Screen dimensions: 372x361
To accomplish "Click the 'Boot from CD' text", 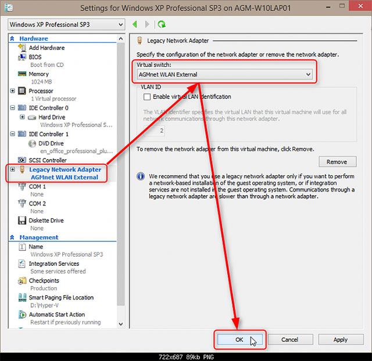I will click(x=47, y=65).
